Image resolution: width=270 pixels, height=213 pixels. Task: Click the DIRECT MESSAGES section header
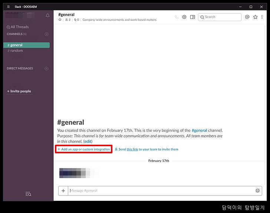pyautogui.click(x=20, y=68)
